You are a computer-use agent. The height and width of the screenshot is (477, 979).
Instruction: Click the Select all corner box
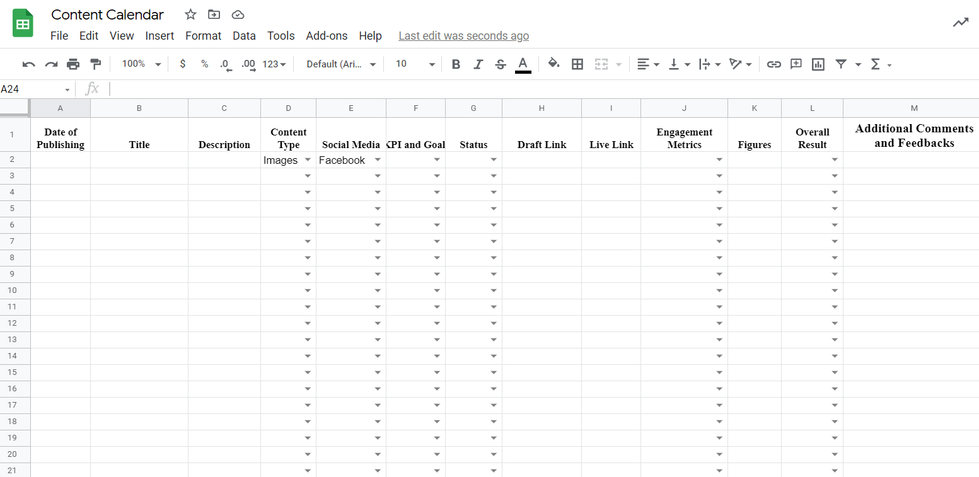(15, 108)
